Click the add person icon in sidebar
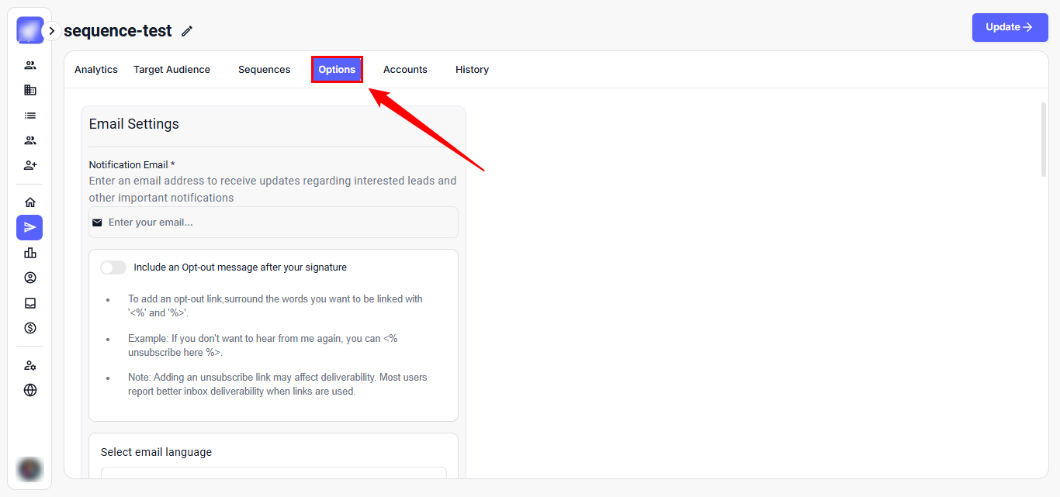 (30, 165)
